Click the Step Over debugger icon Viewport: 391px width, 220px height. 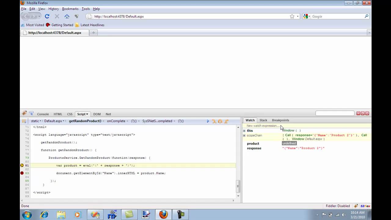coord(215,121)
